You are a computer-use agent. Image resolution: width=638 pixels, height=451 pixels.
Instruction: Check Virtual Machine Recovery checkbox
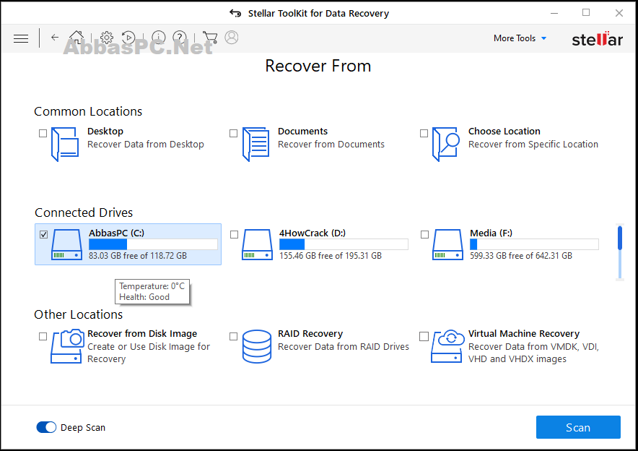click(x=424, y=336)
